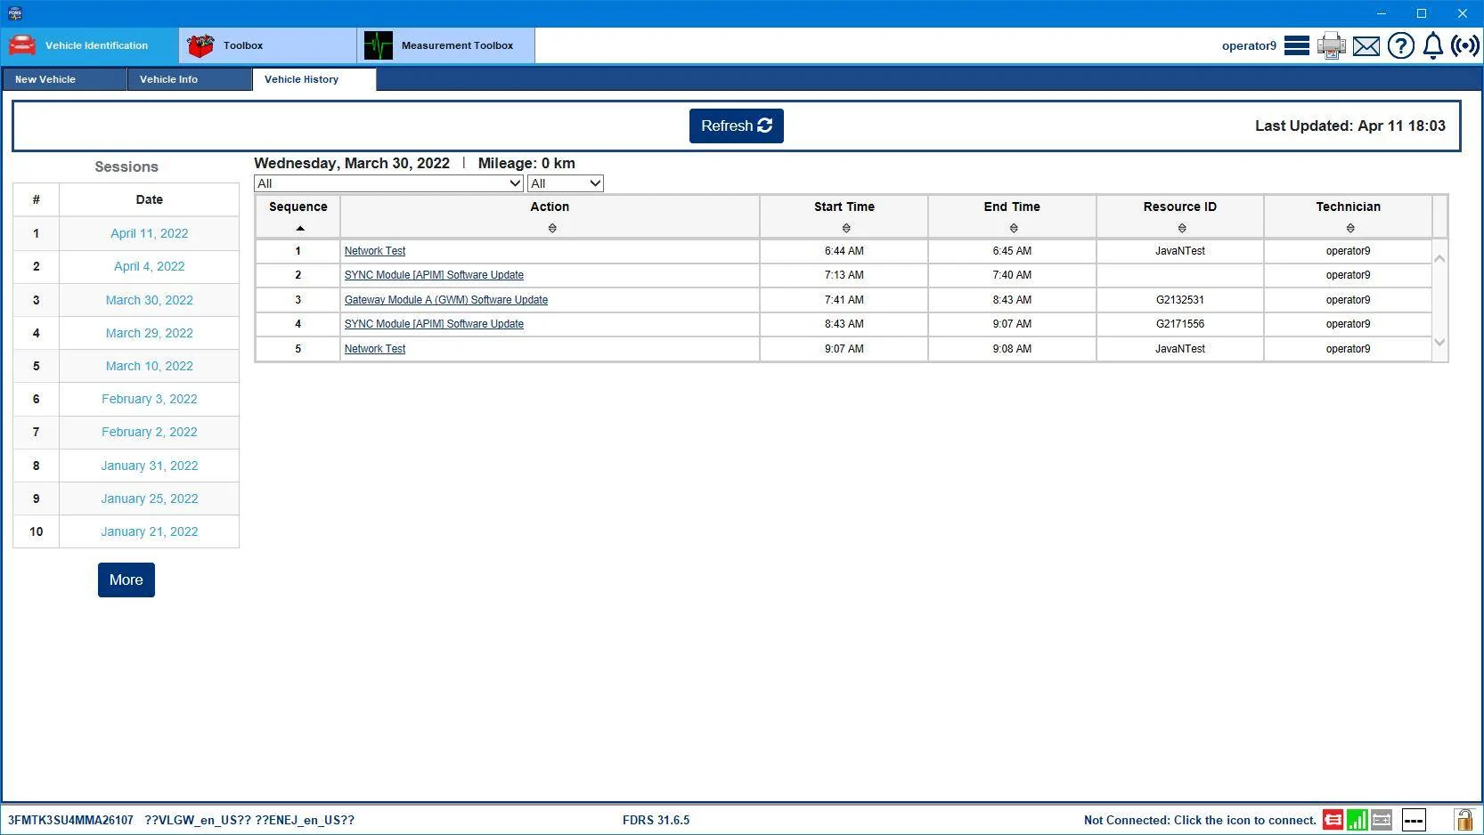
Task: Select the March 29, 2022 session
Action: pyautogui.click(x=150, y=333)
